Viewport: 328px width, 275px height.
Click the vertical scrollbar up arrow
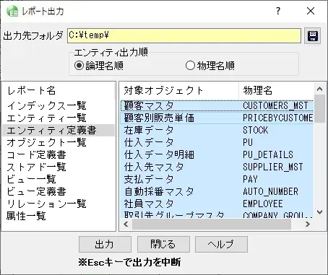320,89
